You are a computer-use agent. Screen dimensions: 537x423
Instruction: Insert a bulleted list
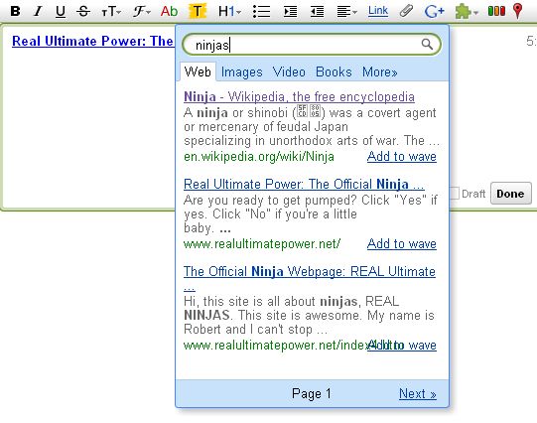point(261,11)
